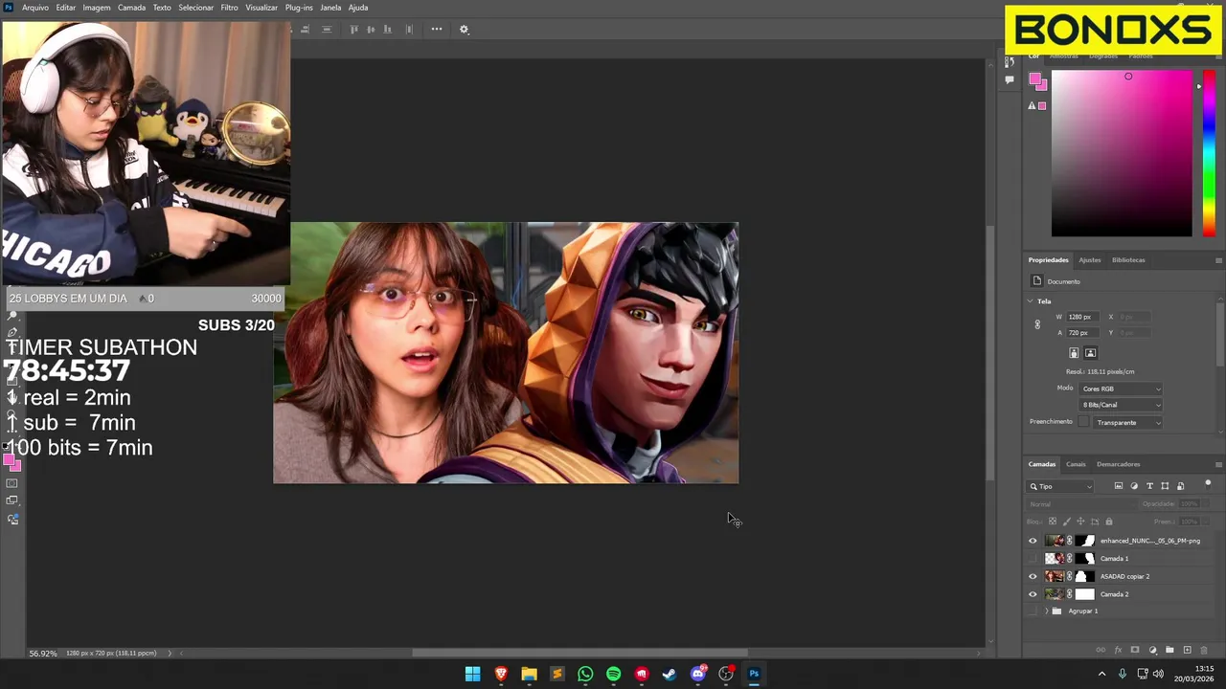Image resolution: width=1226 pixels, height=689 pixels.
Task: Toggle the layer filtering switch
Action: click(x=1208, y=483)
